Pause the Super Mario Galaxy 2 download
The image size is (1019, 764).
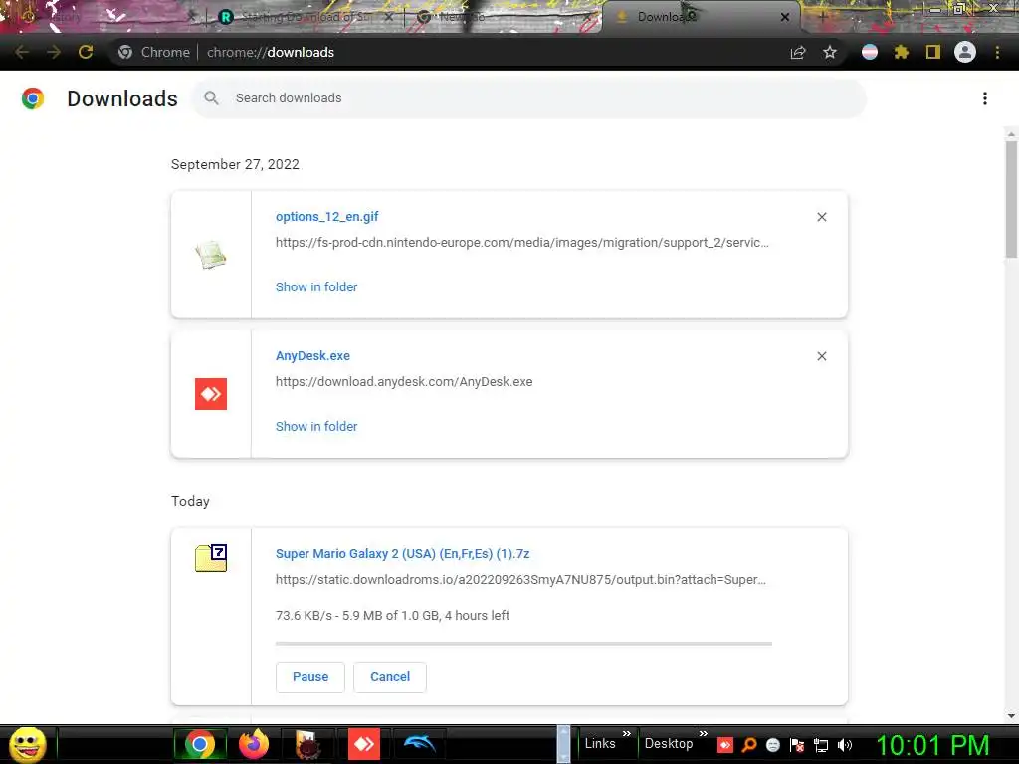(x=310, y=676)
